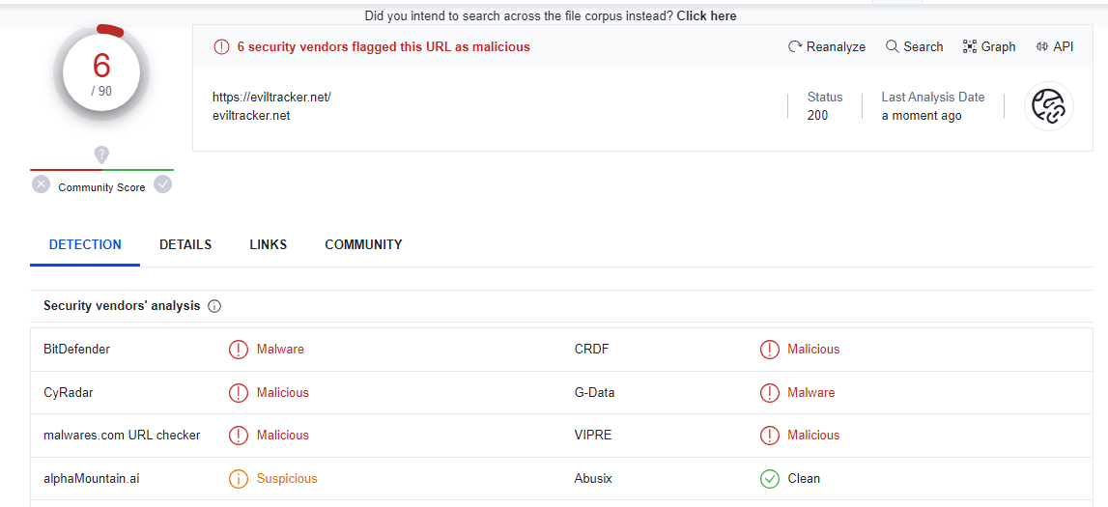Click the alphaMountain.ai Suspicious icon

239,479
